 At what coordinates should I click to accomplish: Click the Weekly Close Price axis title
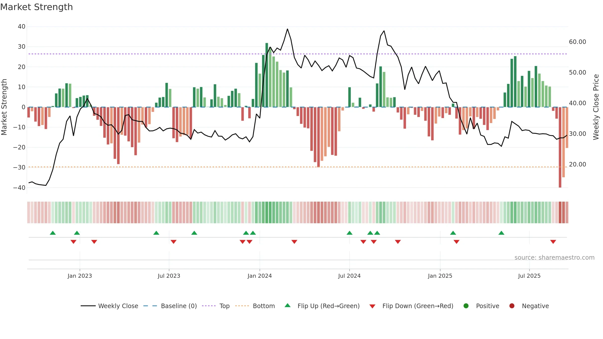(596, 107)
